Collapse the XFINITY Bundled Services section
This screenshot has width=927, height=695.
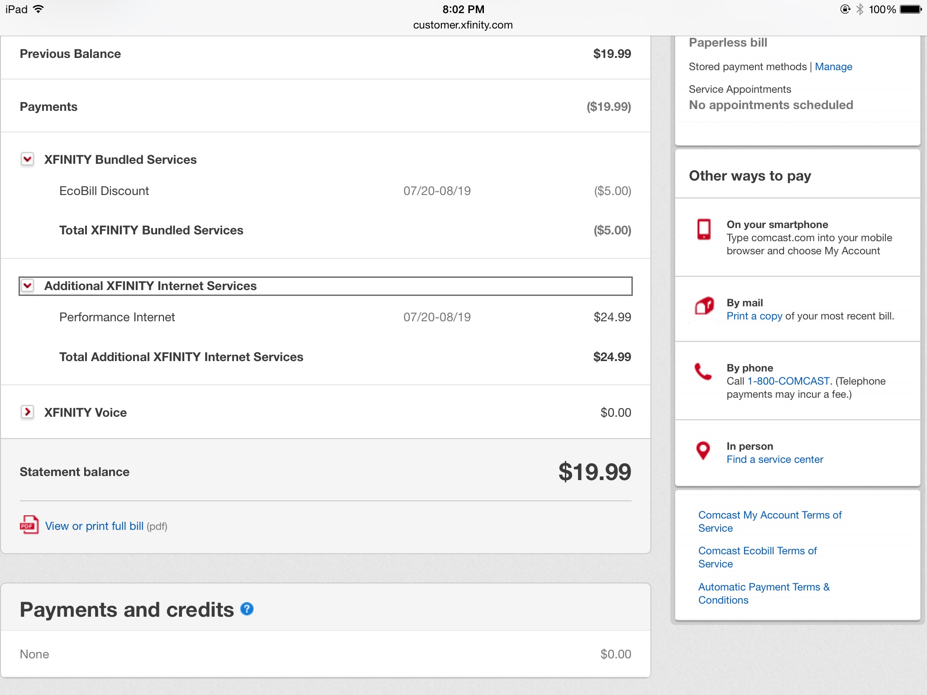28,159
